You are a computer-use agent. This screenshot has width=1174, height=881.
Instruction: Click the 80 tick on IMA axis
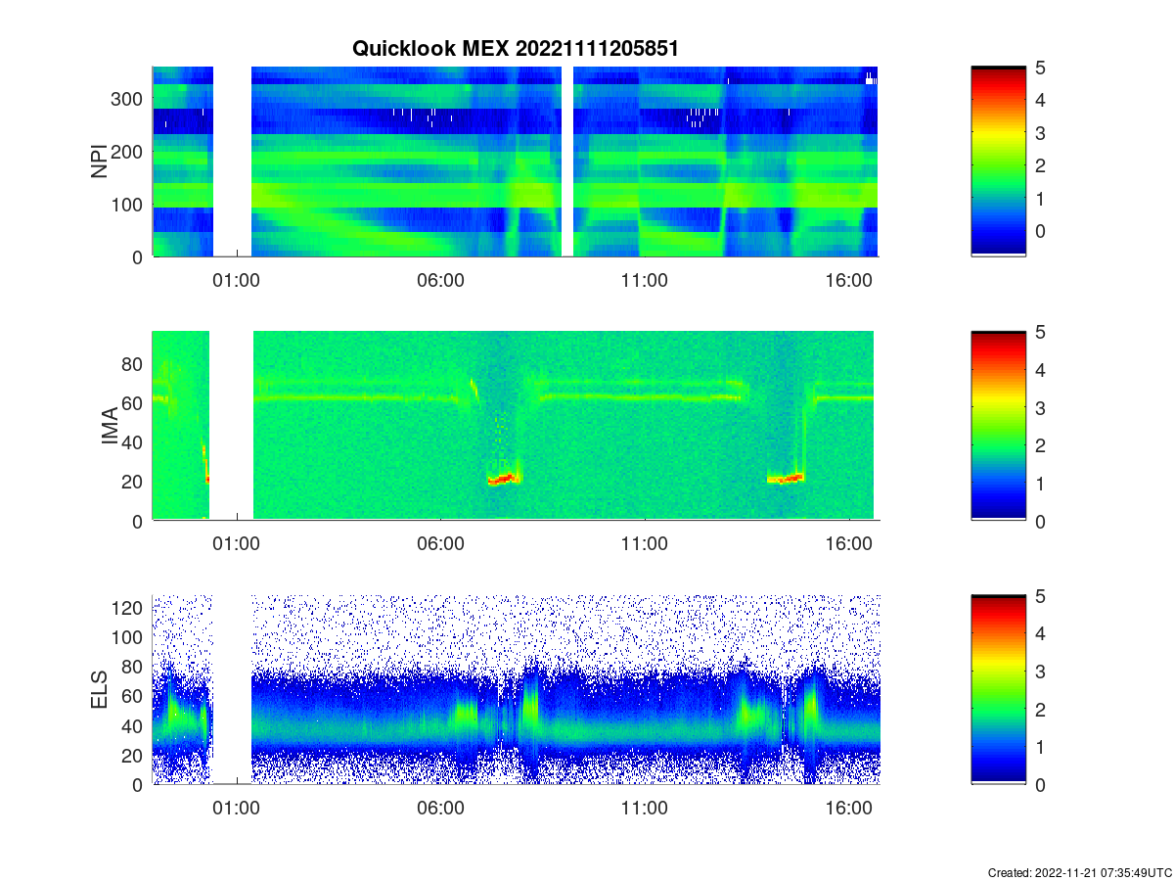pos(134,363)
